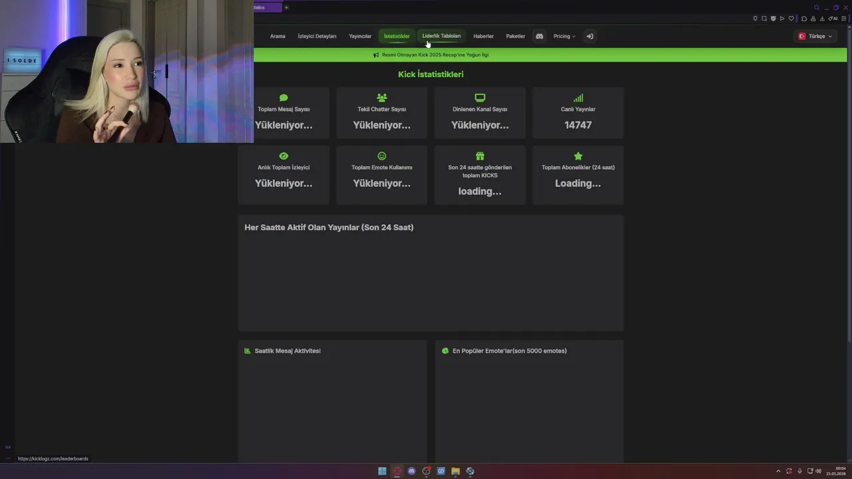852x479 pixels.
Task: Expand the Pricing dropdown menu
Action: (564, 36)
